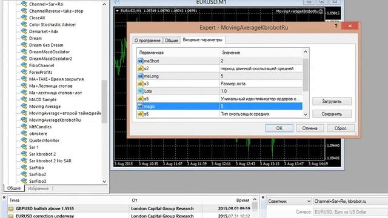Open the Общие tab in Navigator panel
388x218 pixels.
point(14,188)
